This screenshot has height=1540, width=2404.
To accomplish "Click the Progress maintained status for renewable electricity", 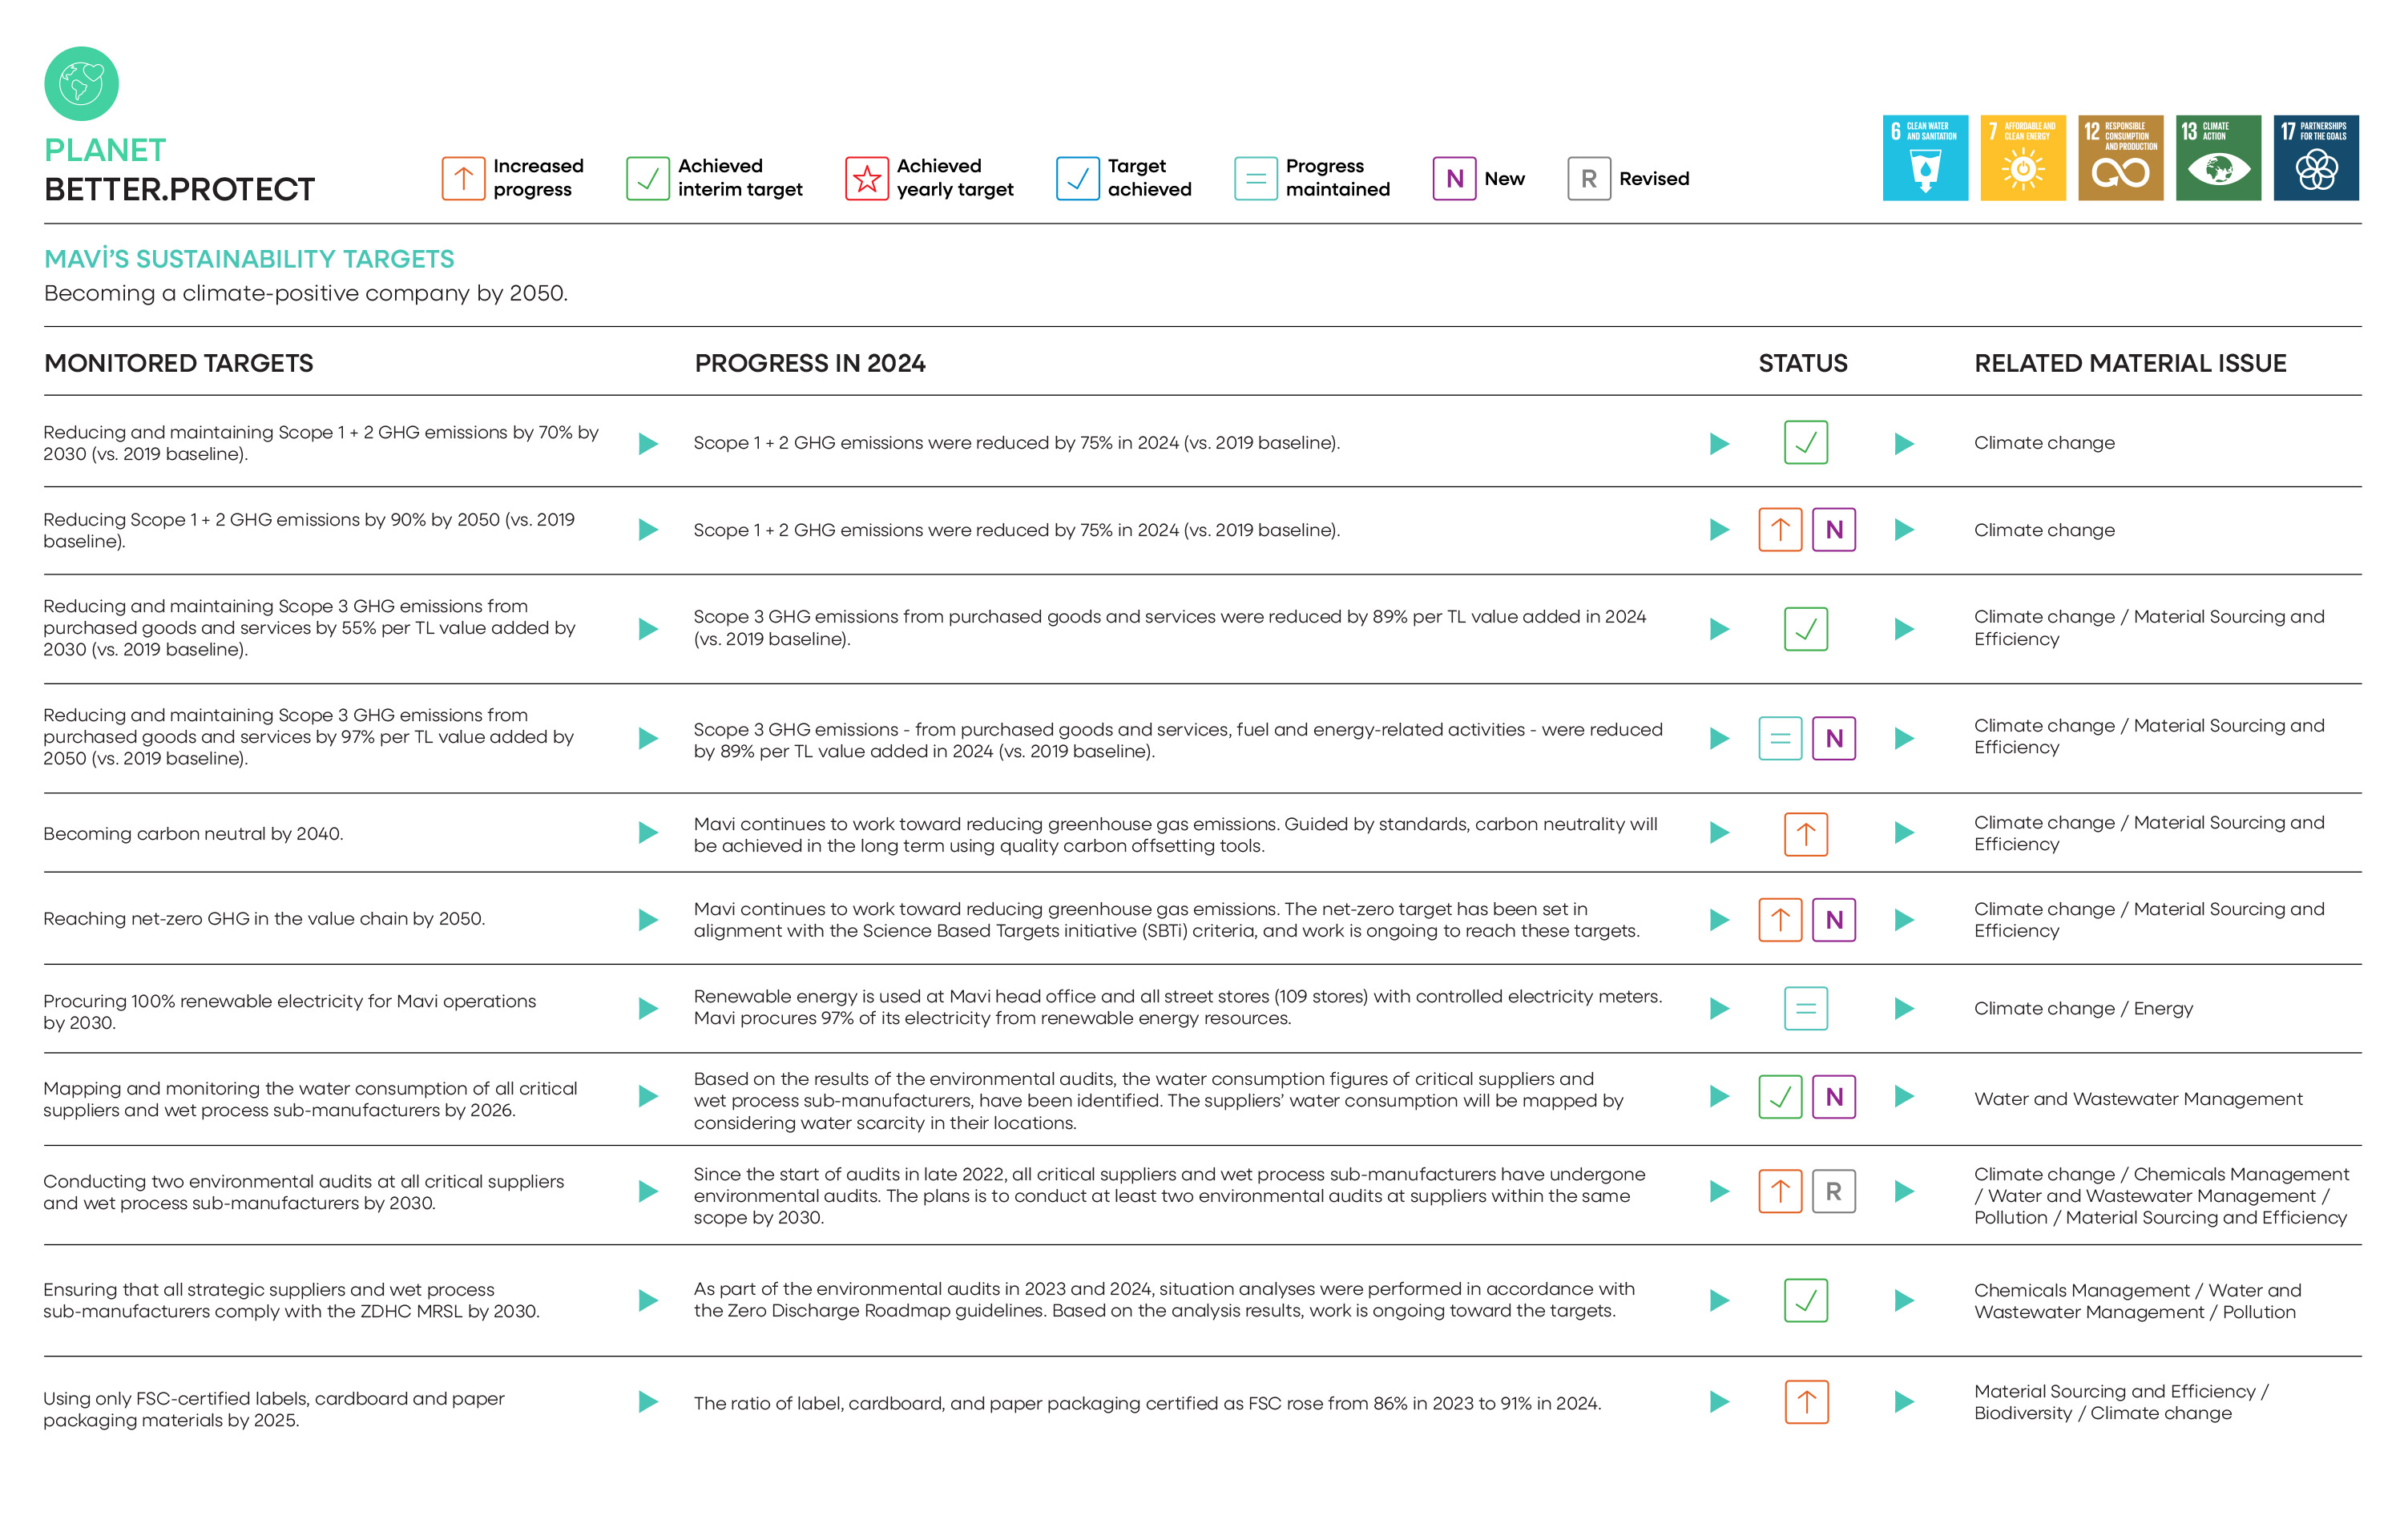I will tap(1805, 1008).
